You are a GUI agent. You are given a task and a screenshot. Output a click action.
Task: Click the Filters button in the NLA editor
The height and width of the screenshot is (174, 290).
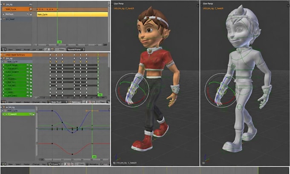(60, 49)
